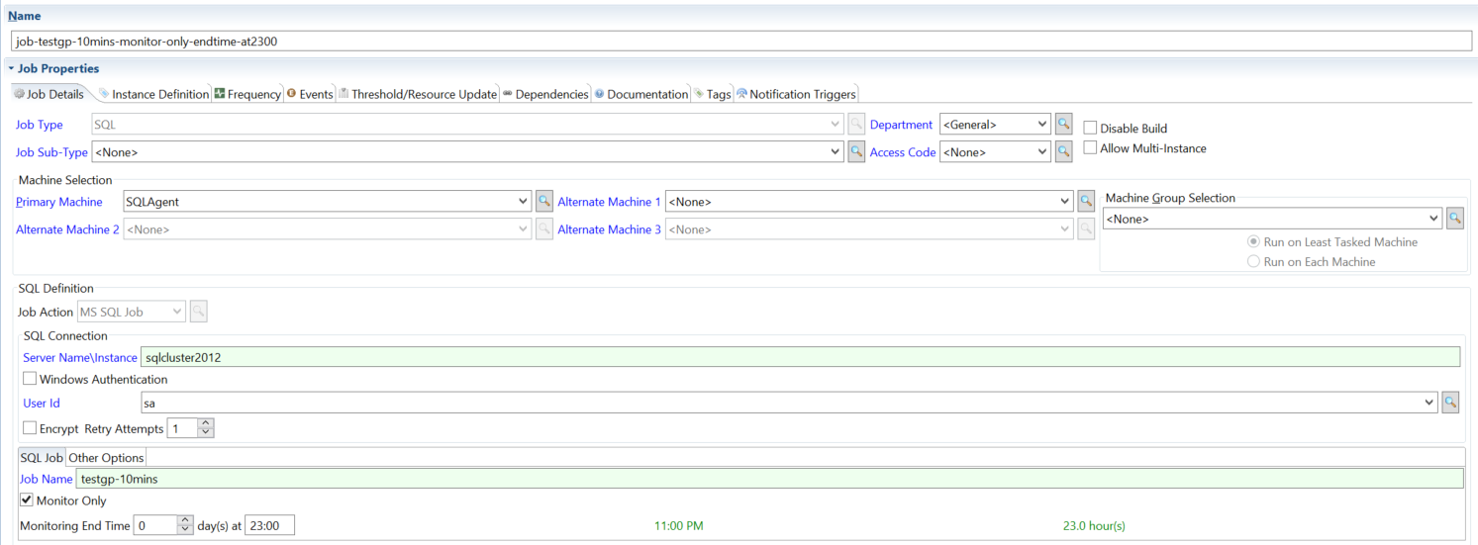Viewport: 1478px width, 545px height.
Task: Open the Events tab
Action: point(310,94)
